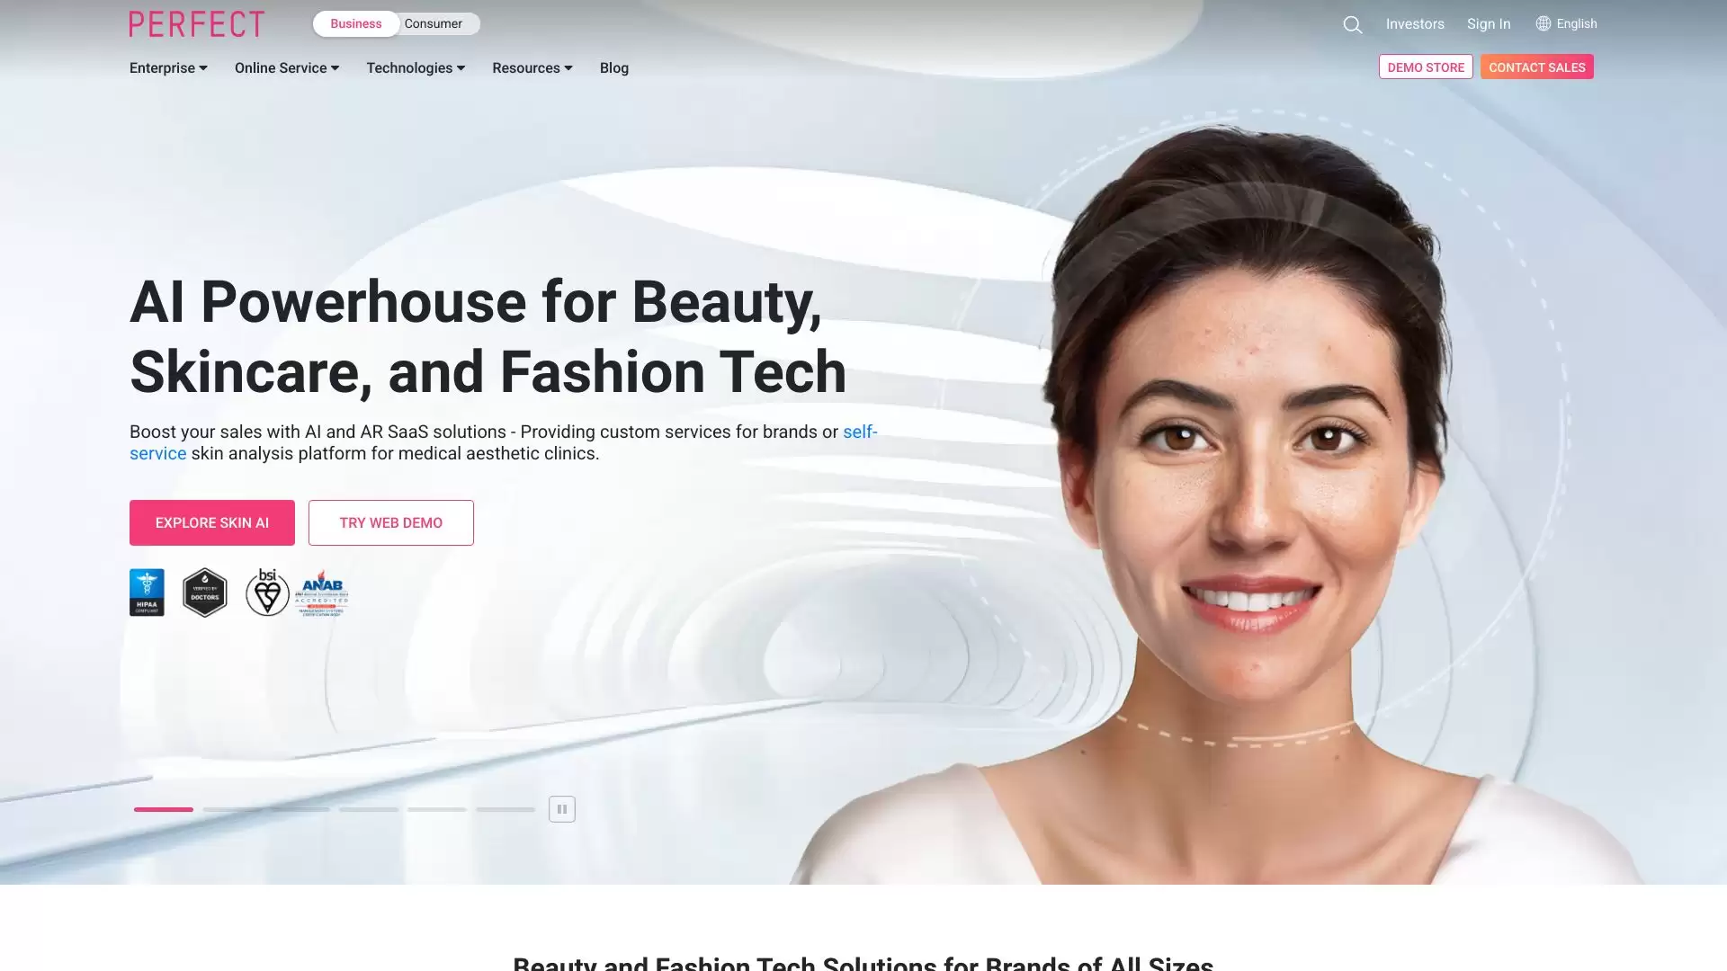The height and width of the screenshot is (971, 1727).
Task: Open the Resources dropdown
Action: pyautogui.click(x=532, y=68)
